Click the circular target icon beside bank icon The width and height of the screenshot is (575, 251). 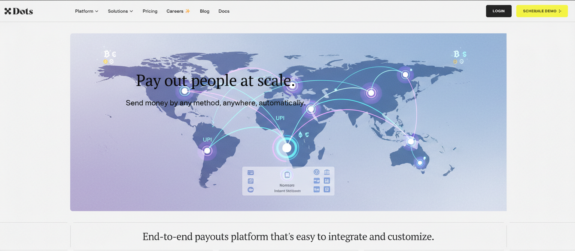(x=317, y=172)
